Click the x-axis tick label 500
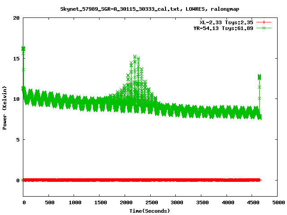 [x=50, y=202]
